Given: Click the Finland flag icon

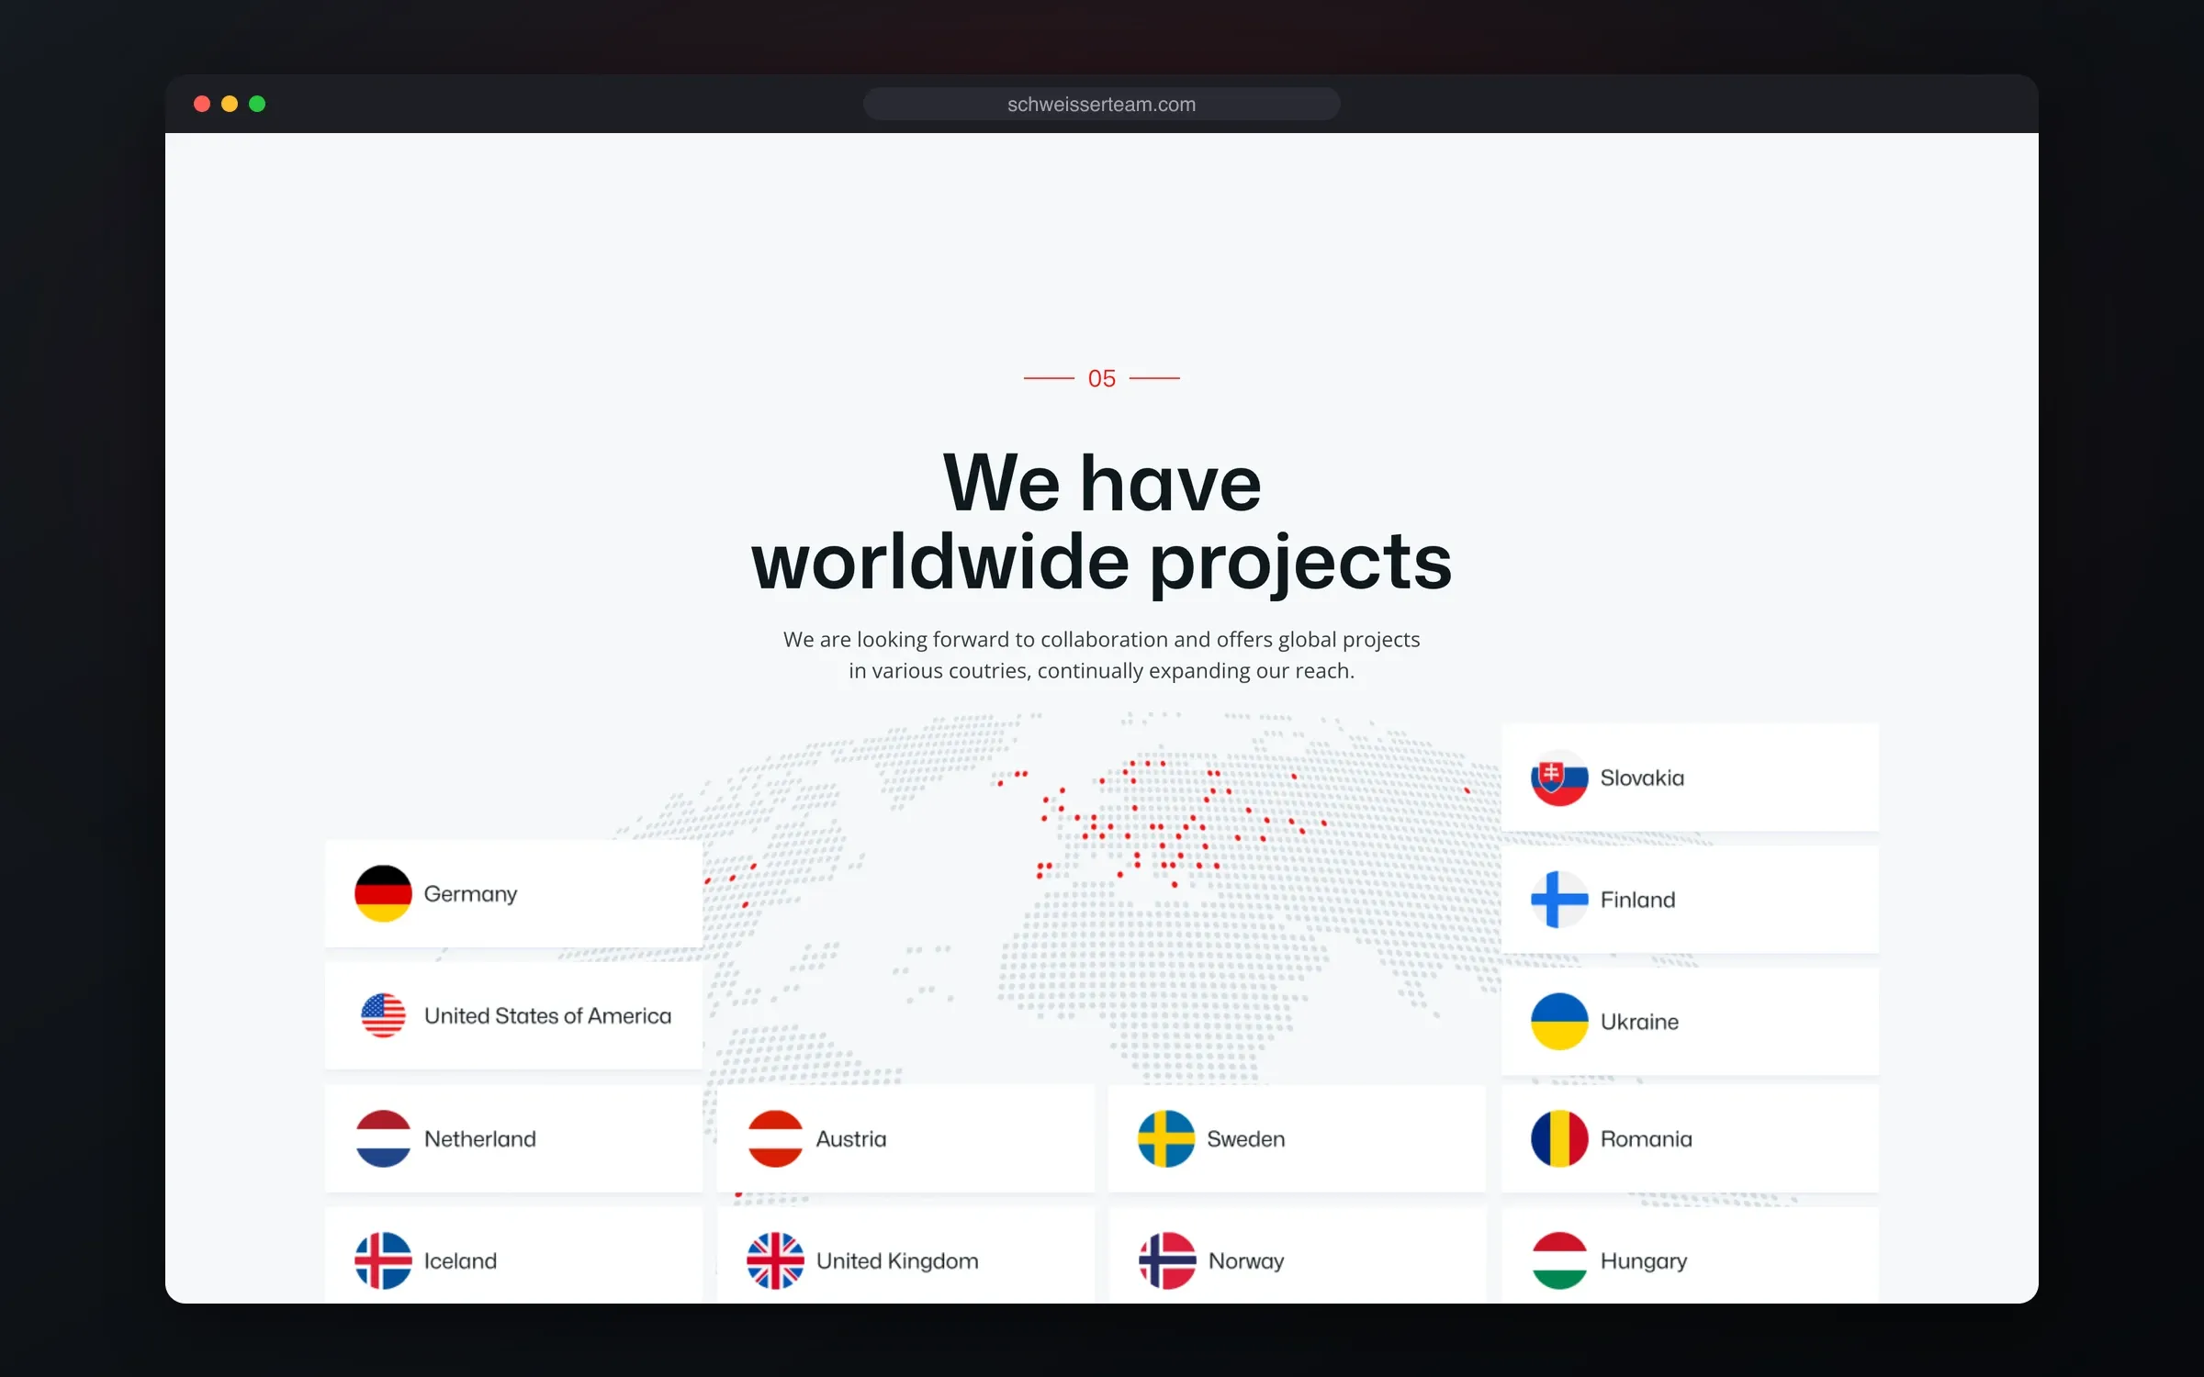Looking at the screenshot, I should [x=1559, y=900].
